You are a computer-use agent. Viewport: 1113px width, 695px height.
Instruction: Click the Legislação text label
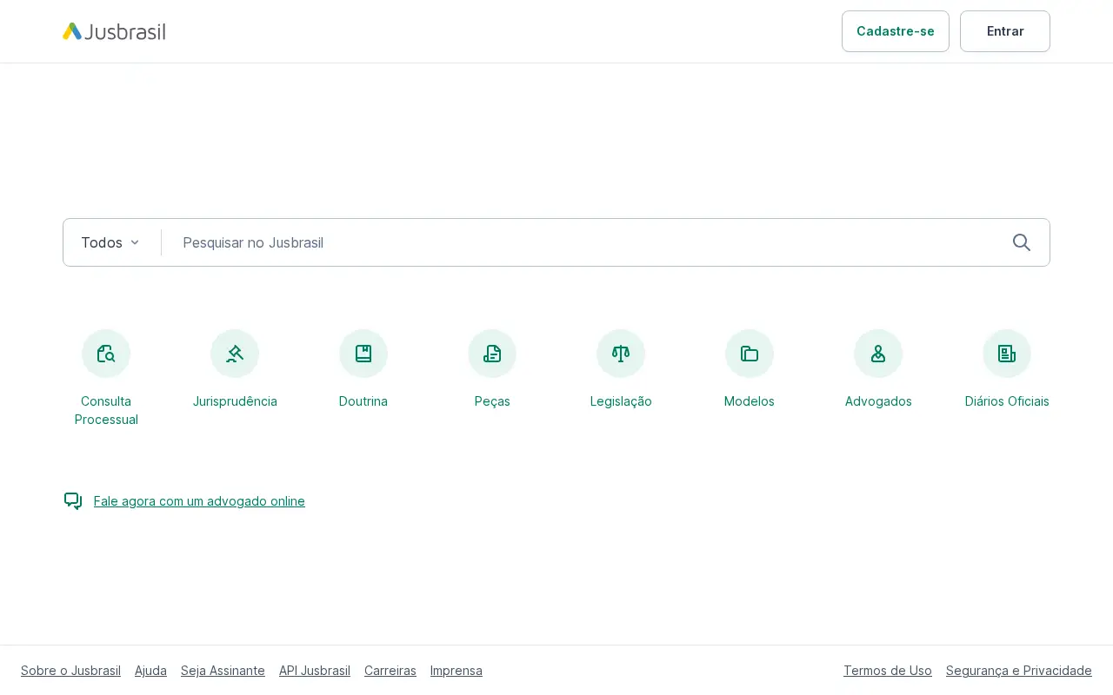[621, 401]
